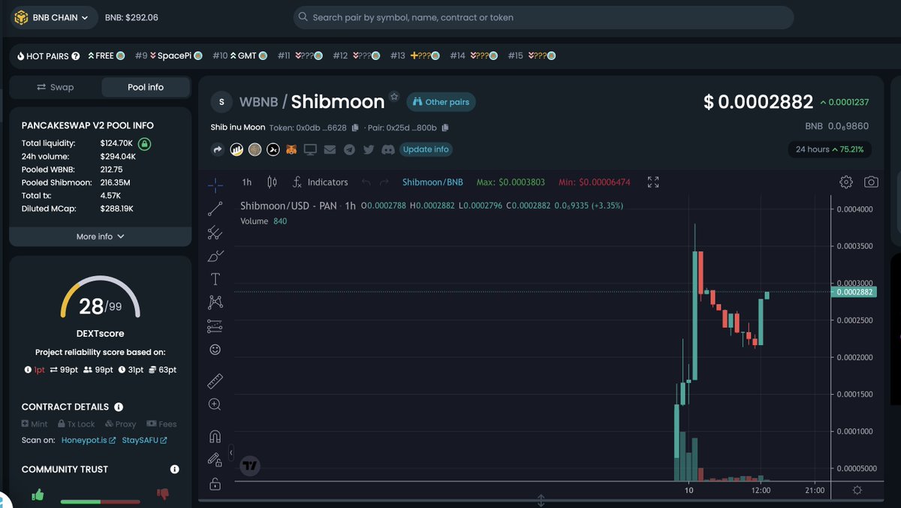Activate the chart zoom-in tool
The height and width of the screenshot is (508, 901).
point(215,404)
